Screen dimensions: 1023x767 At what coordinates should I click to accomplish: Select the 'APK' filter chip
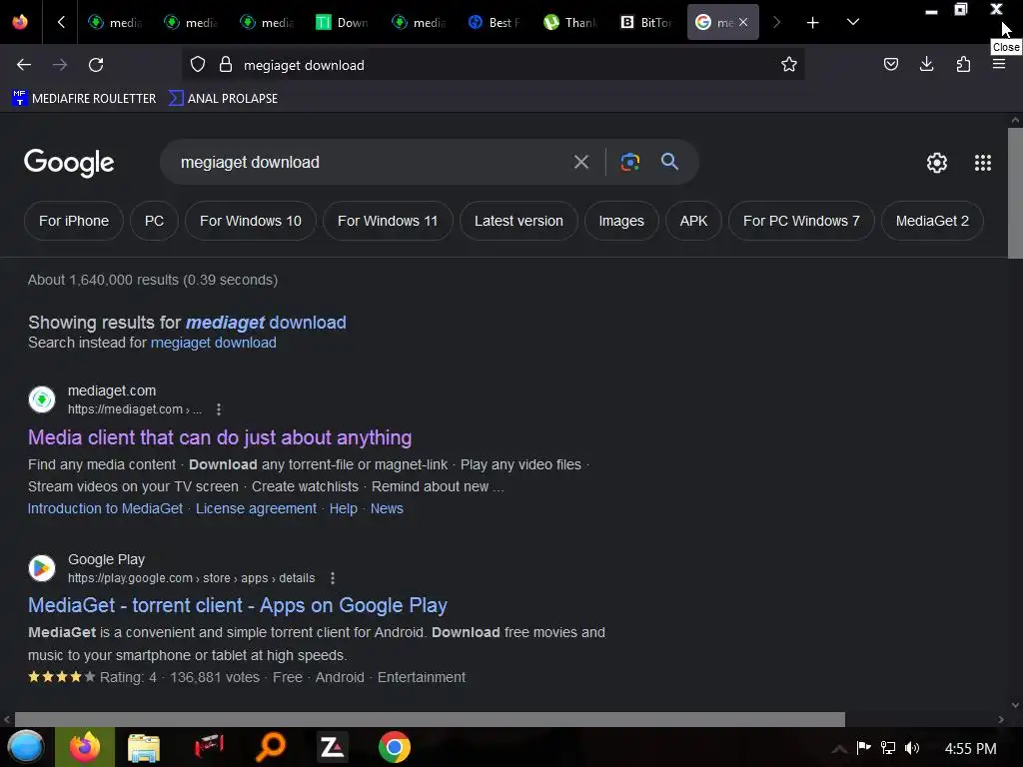point(693,221)
